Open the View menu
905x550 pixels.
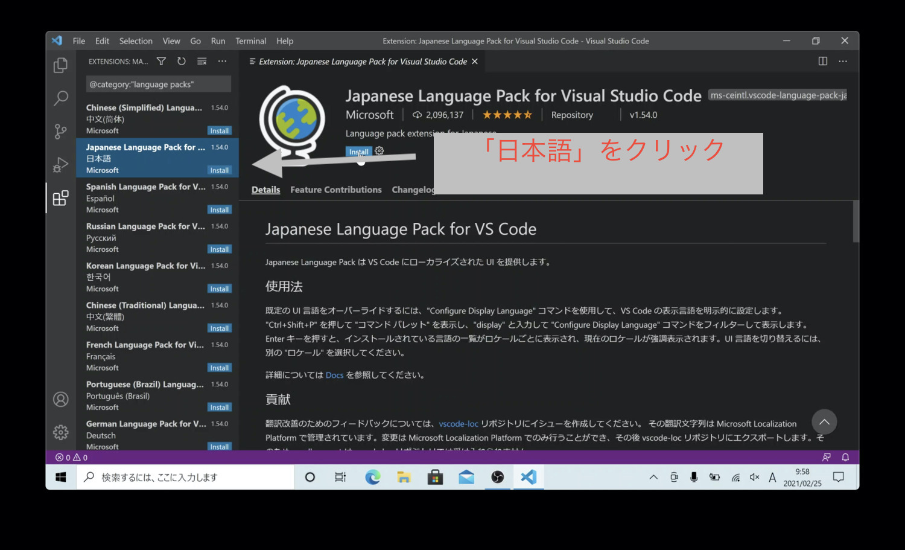(x=171, y=41)
